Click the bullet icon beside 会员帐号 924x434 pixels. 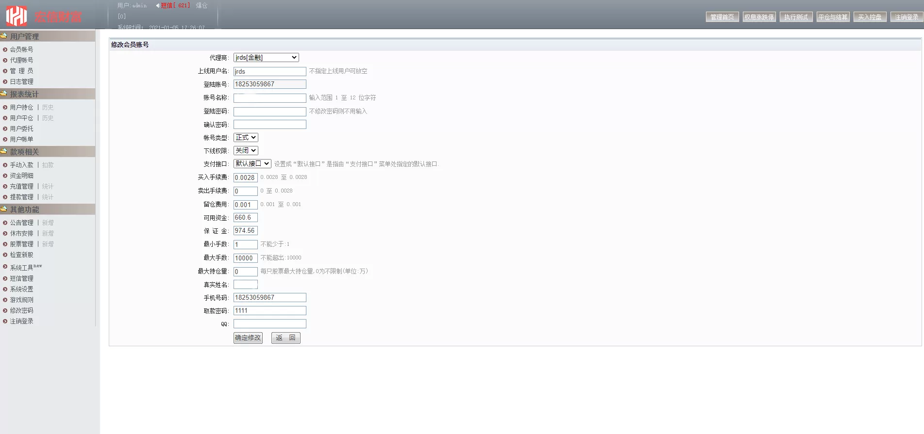[5, 49]
